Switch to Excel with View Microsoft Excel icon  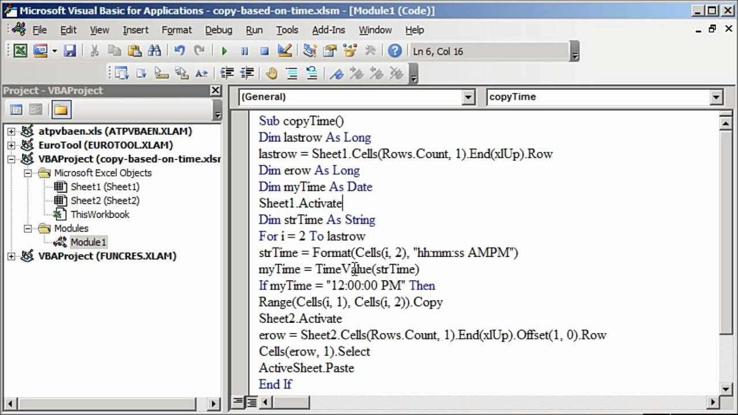20,51
